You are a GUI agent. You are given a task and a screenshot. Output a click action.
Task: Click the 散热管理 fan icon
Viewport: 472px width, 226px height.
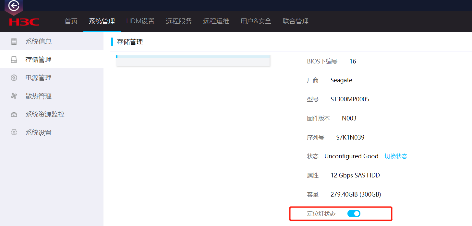click(14, 96)
